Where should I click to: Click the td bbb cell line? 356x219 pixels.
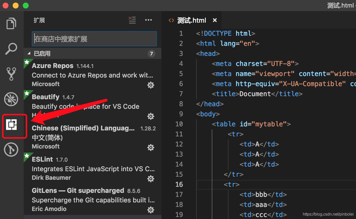(x=263, y=194)
